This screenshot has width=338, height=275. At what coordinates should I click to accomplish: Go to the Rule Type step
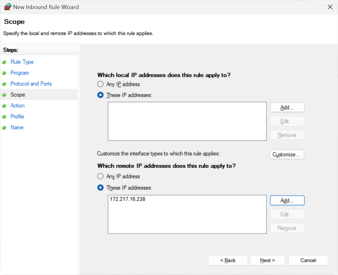coord(22,62)
